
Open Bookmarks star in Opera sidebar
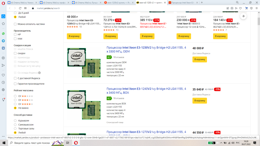point(3,24)
